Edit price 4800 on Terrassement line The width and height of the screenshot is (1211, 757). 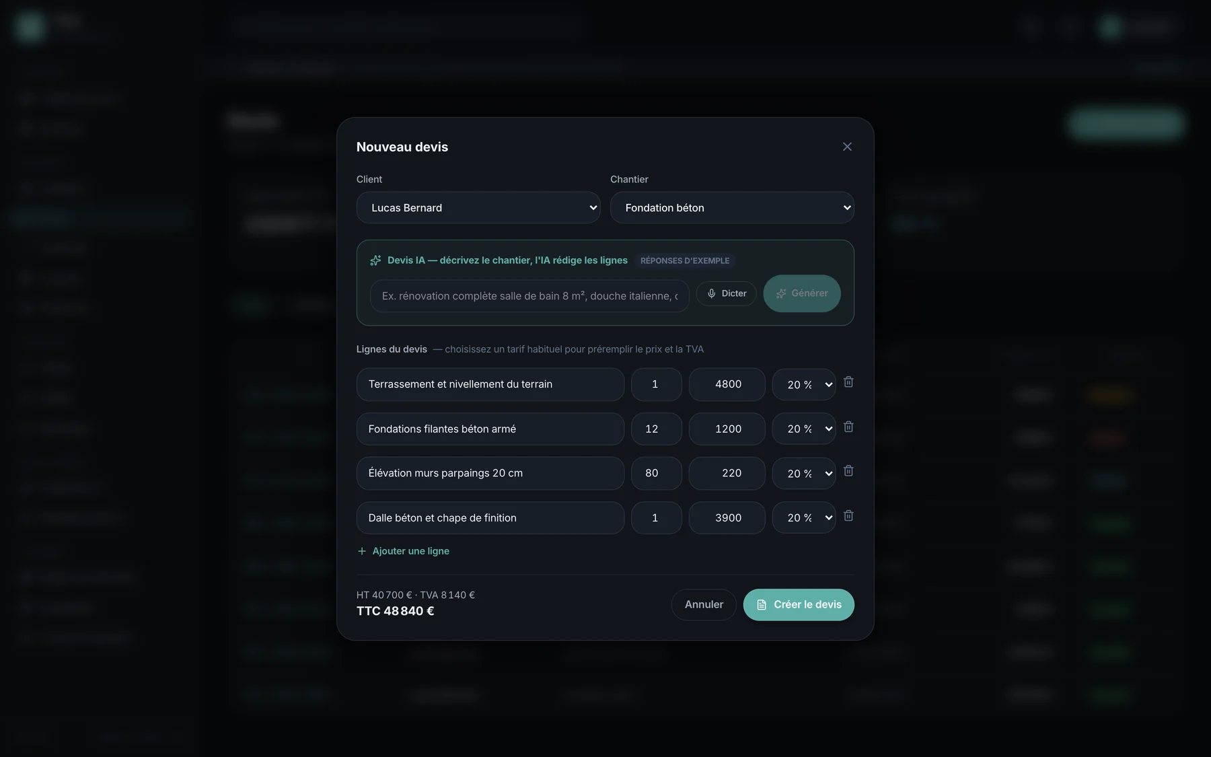(727, 384)
